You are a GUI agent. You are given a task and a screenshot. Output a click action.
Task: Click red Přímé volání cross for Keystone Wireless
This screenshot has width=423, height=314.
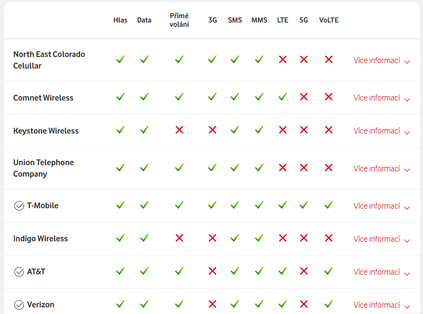[x=179, y=130]
